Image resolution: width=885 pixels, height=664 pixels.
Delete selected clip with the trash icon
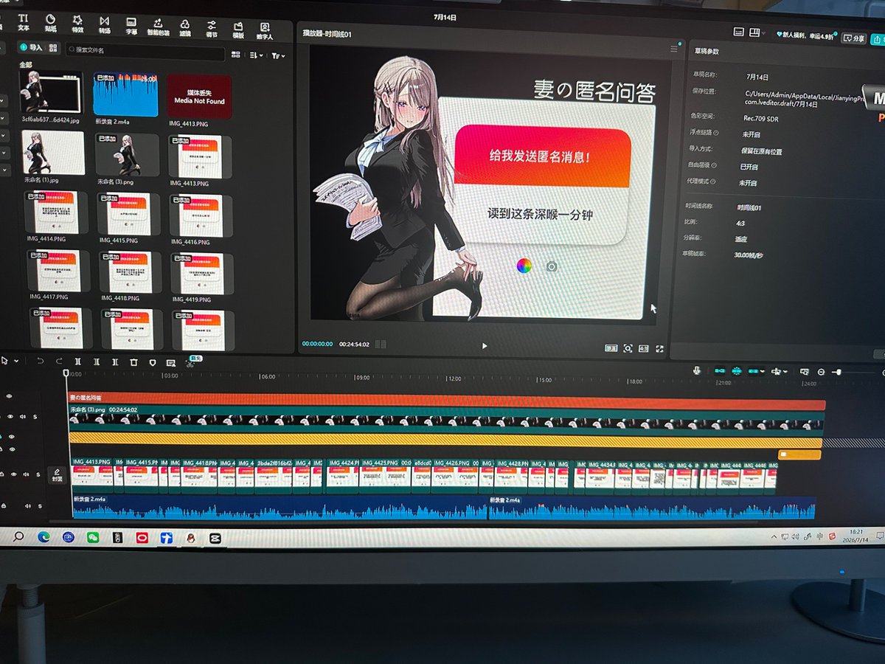point(133,362)
